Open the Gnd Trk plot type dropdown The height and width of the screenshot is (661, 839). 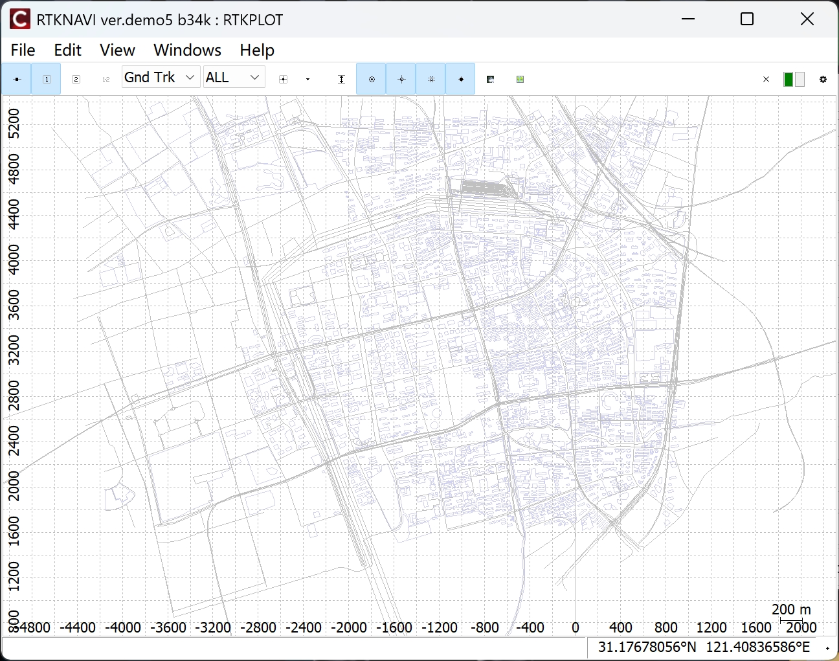pos(161,77)
